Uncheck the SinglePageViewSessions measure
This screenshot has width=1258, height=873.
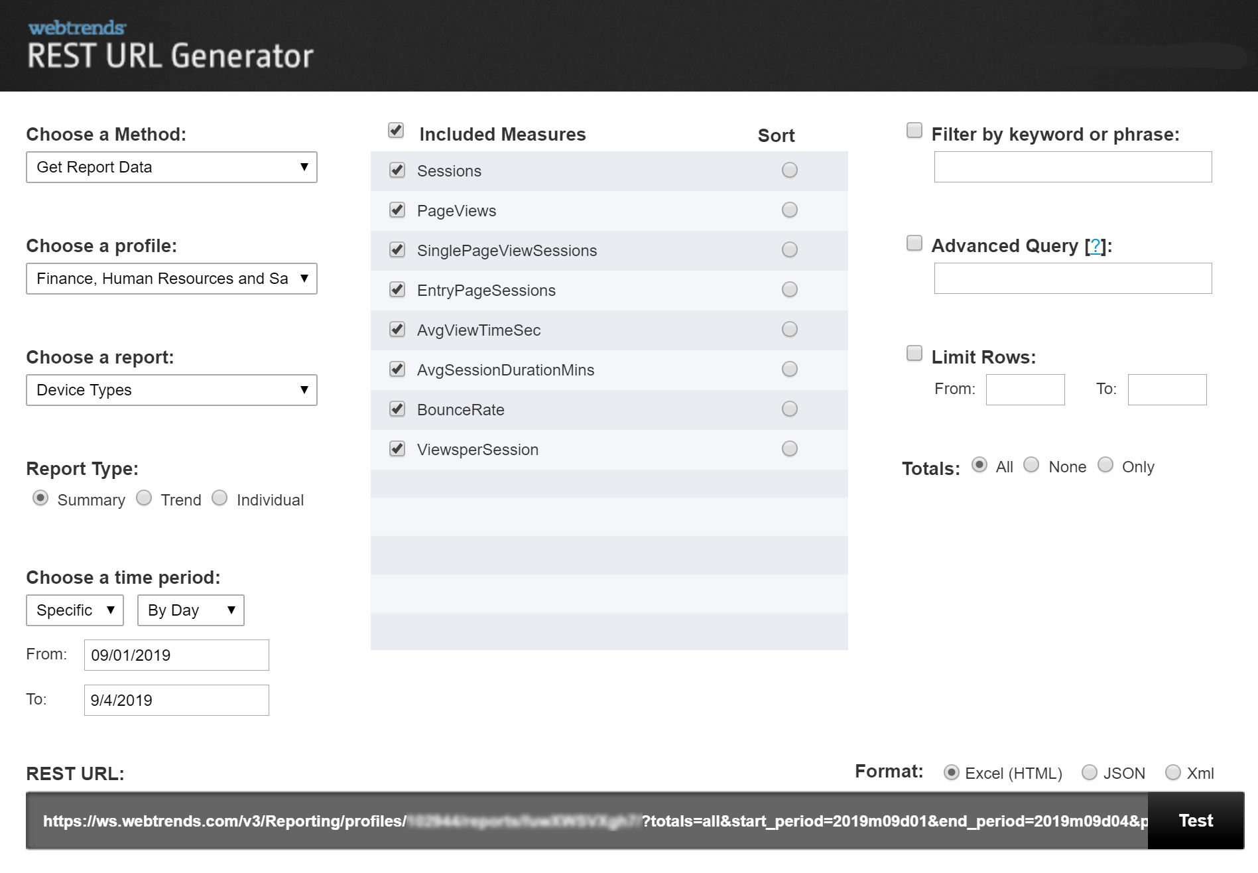397,250
